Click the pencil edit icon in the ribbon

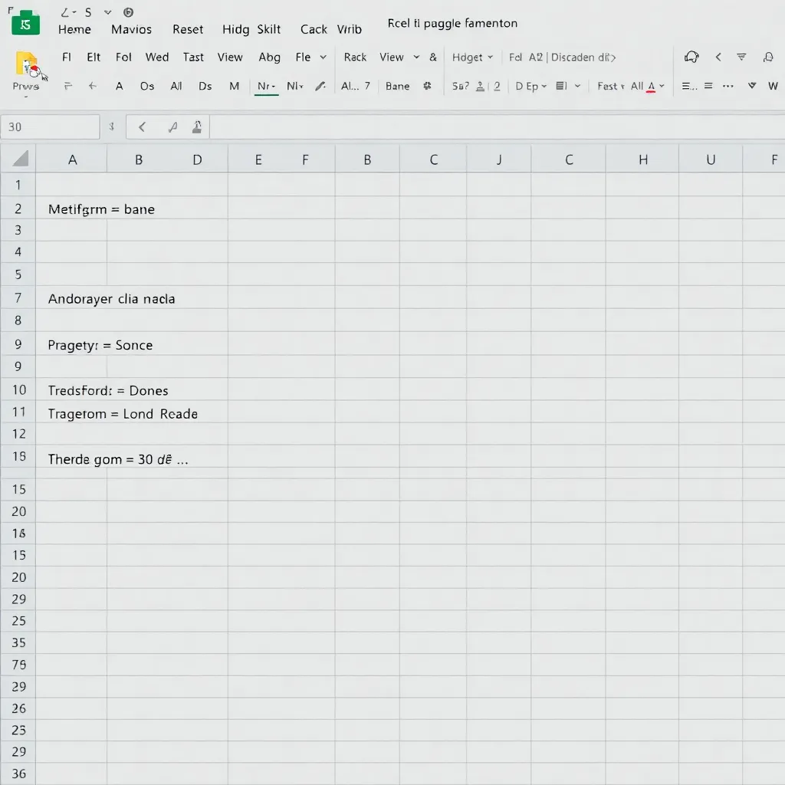(320, 86)
